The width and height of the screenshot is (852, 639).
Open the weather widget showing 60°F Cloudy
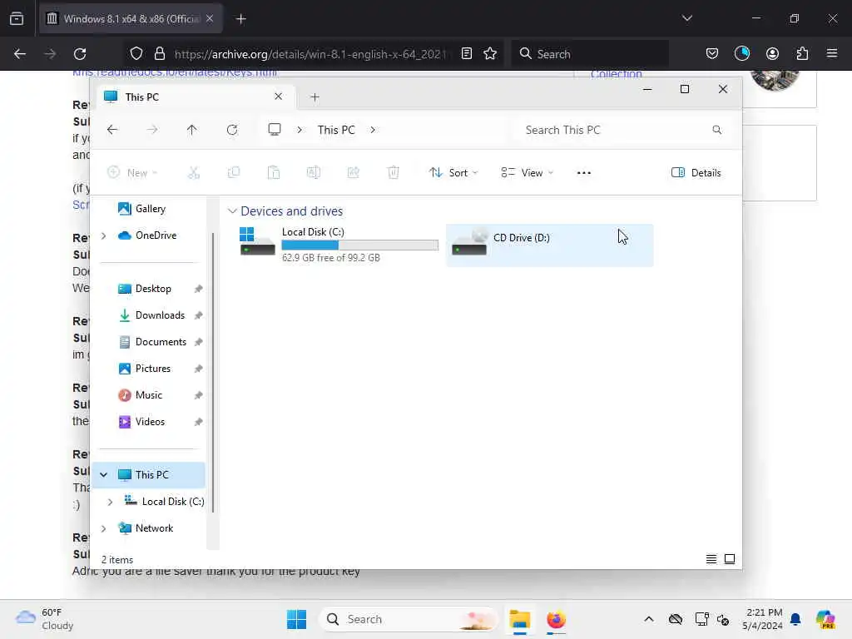tap(45, 619)
